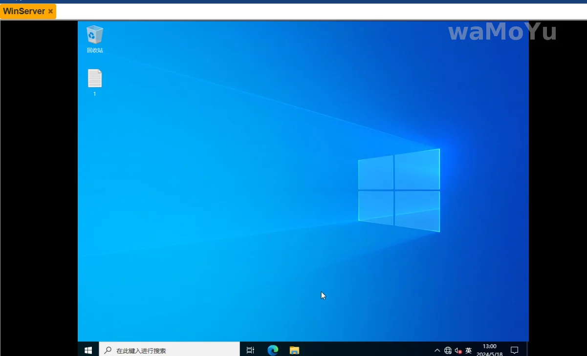Screen dimensions: 587x356
Task: Click an empty area of the taskbar
Action: coord(367,350)
